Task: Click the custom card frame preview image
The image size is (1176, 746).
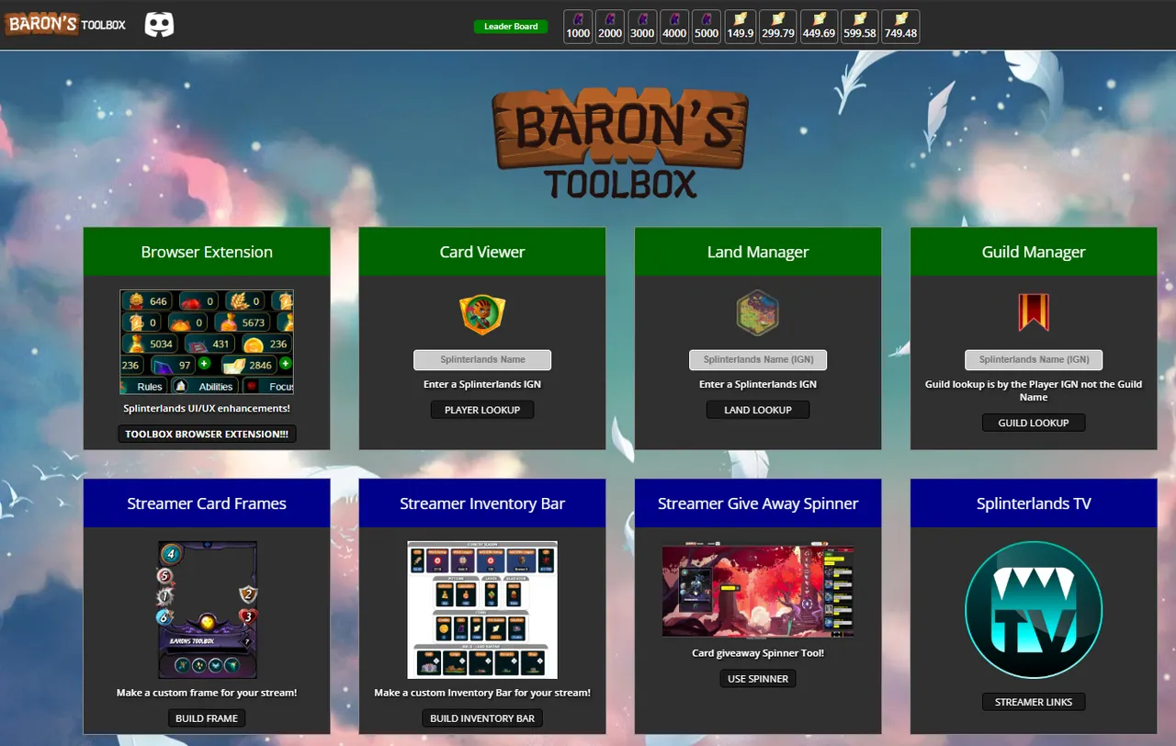Action: pos(207,610)
